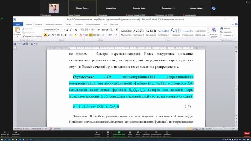This screenshot has height=141, width=251.
Task: Click the Zoom participants next arrow
Action: (x=214, y=8)
